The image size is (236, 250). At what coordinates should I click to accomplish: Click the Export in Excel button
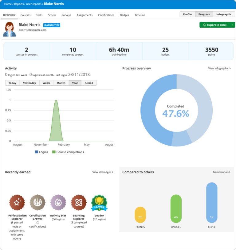pyautogui.click(x=214, y=25)
